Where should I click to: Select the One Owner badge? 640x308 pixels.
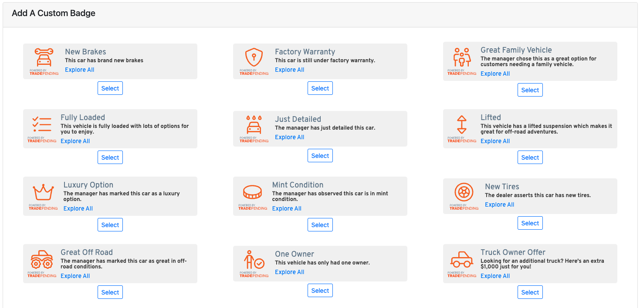[x=320, y=290]
